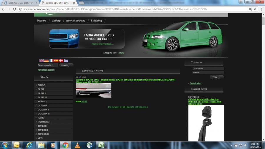265x149 pixels.
Task: Open the file explorer folder in taskbar
Action: pyautogui.click(x=41, y=145)
